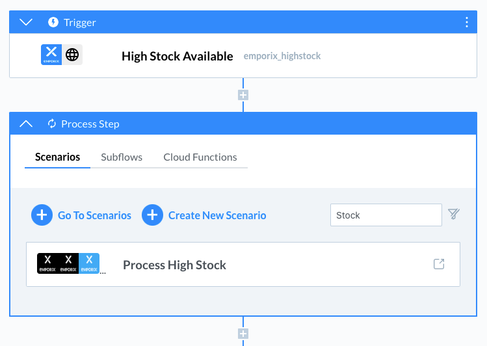Click the lightning bolt Trigger icon
Image resolution: width=487 pixels, height=346 pixels.
(x=53, y=22)
